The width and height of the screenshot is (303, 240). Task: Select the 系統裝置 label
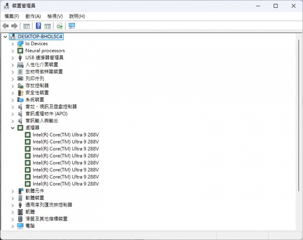[35, 100]
